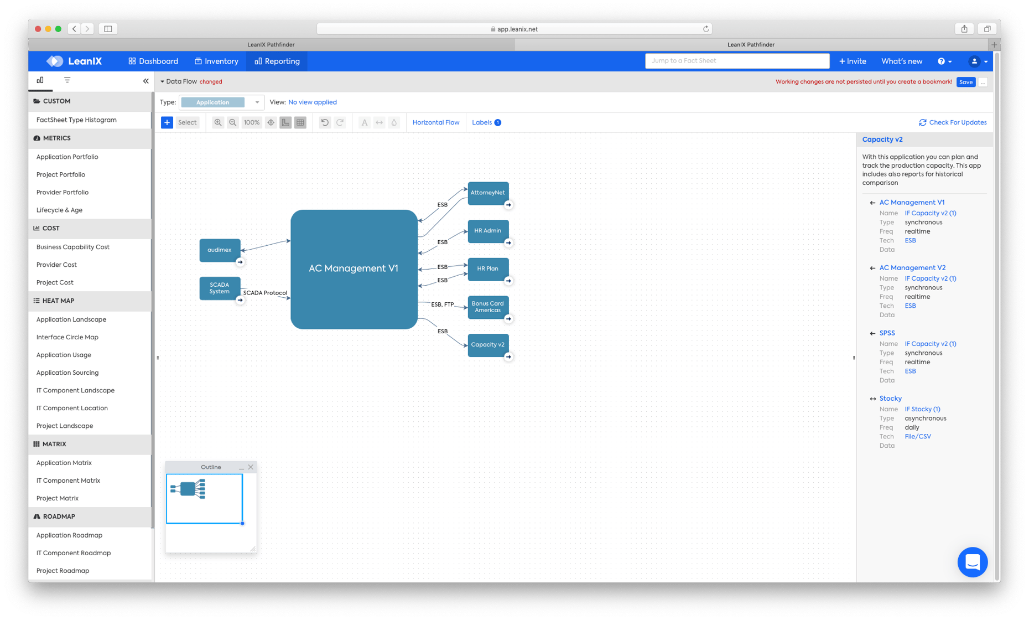Image resolution: width=1029 pixels, height=620 pixels.
Task: Undo the last diagram change
Action: coord(325,122)
